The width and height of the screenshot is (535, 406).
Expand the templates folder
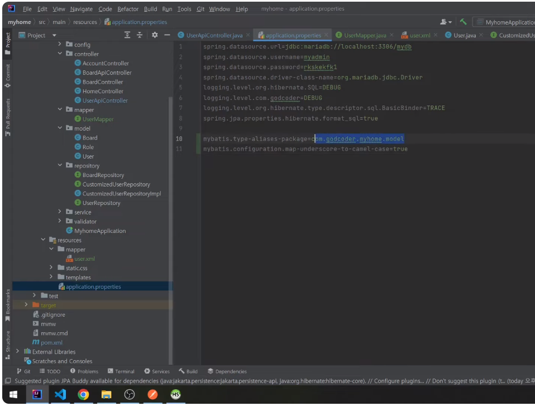51,277
